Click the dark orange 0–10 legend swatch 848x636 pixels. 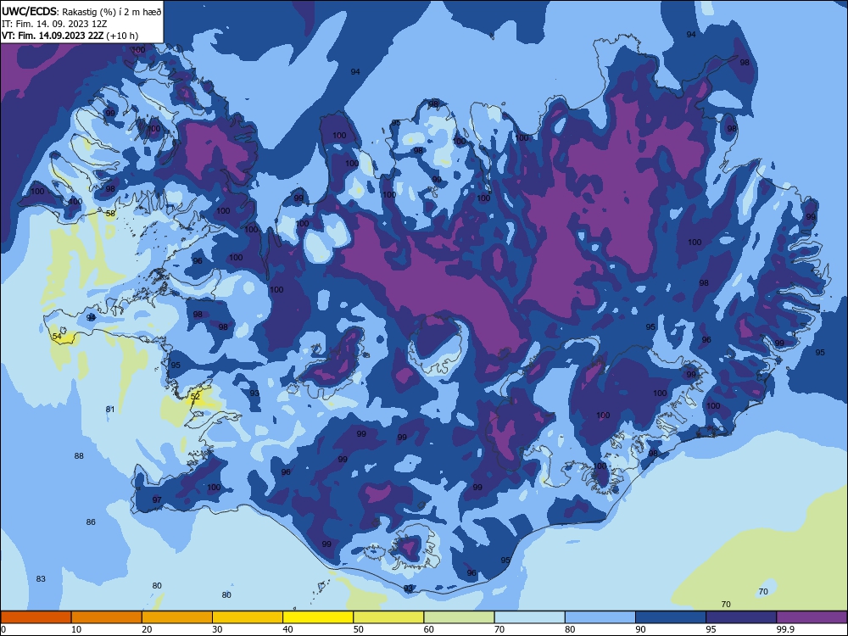point(36,617)
